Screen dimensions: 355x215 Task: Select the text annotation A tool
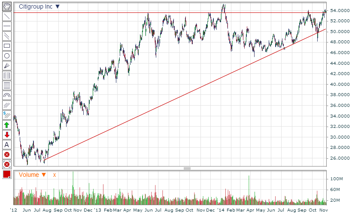click(7, 145)
